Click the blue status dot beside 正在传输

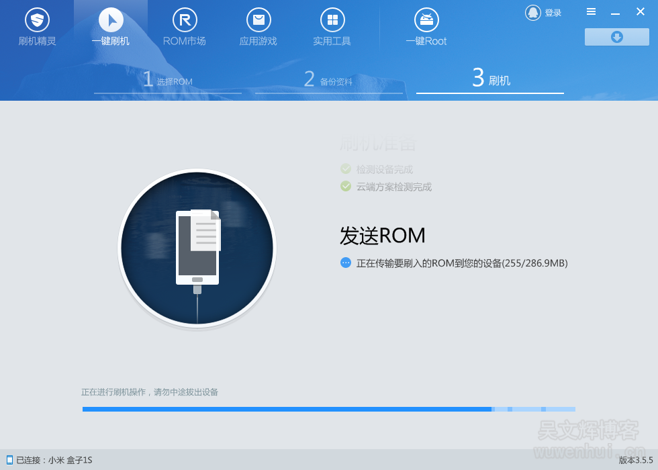(346, 263)
